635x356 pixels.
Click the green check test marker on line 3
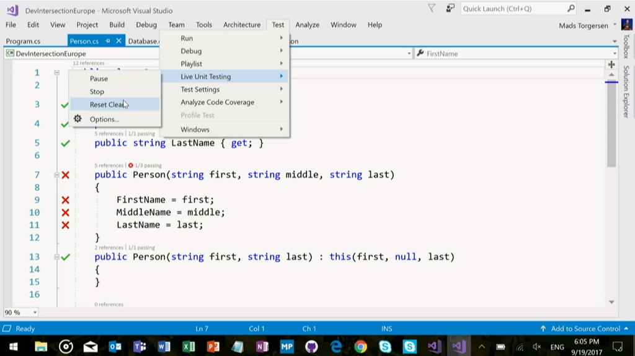click(64, 105)
